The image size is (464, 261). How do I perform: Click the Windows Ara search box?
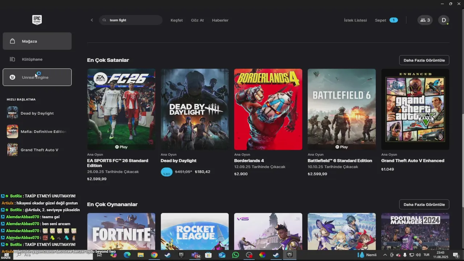pos(54,255)
